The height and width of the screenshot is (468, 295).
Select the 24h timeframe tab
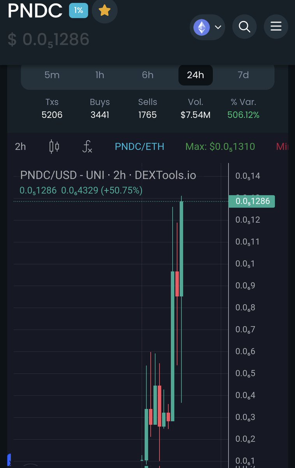tap(196, 75)
